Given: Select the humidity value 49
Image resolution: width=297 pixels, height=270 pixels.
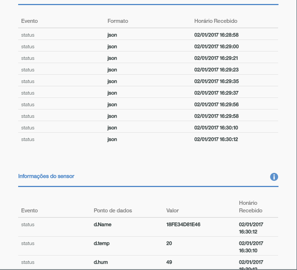Looking at the screenshot, I should pyautogui.click(x=169, y=262).
